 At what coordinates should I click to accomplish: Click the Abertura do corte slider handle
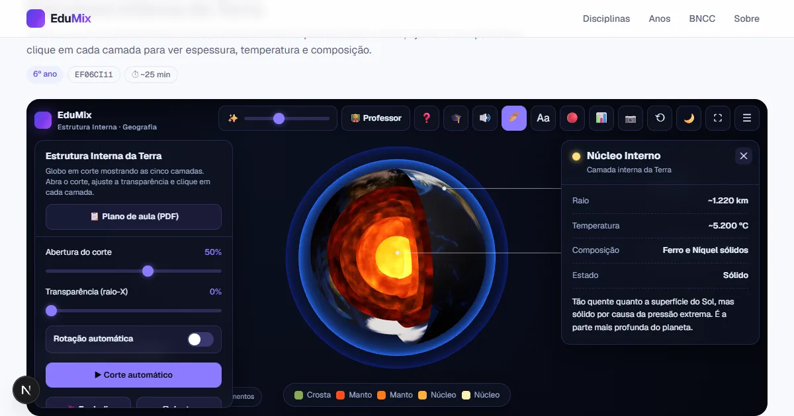[x=148, y=271]
